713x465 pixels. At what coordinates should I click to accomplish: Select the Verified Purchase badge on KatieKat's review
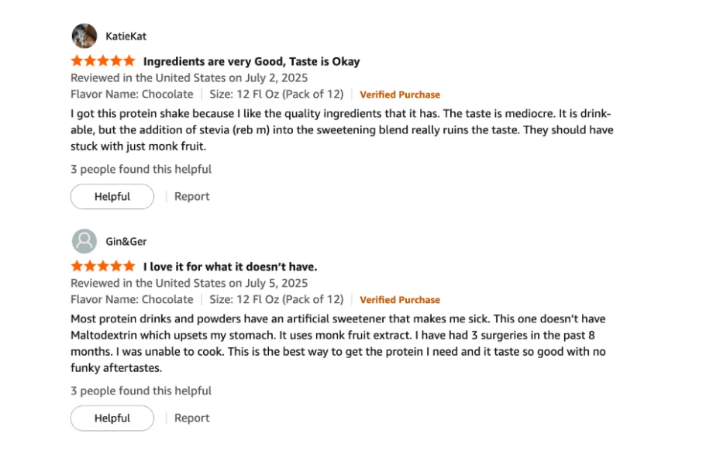click(400, 94)
